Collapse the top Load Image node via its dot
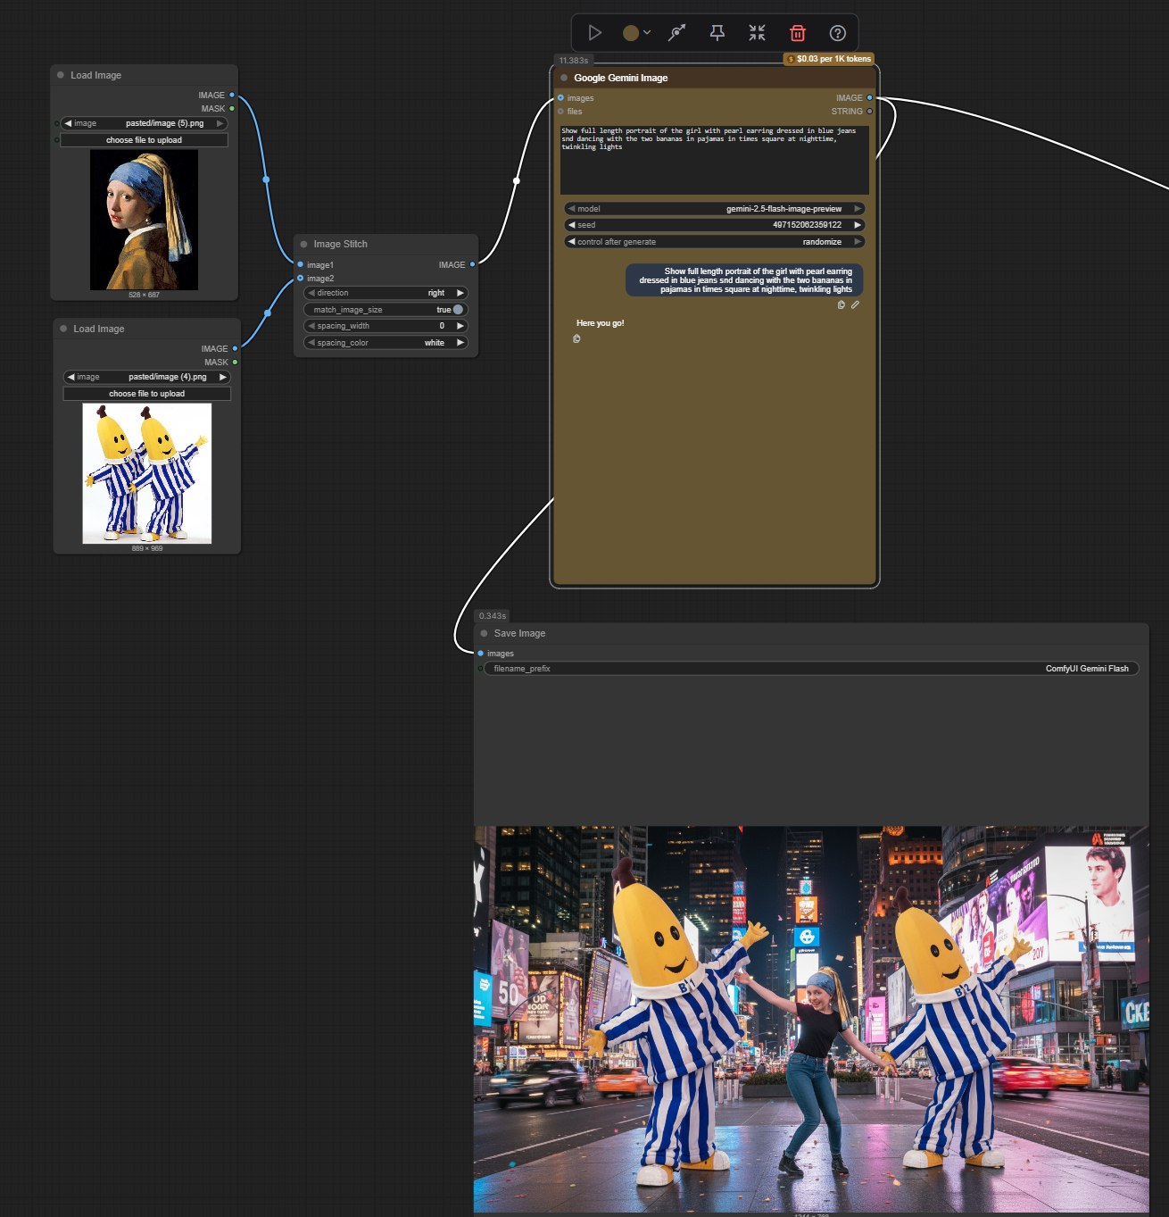Viewport: 1169px width, 1217px height. pyautogui.click(x=60, y=75)
